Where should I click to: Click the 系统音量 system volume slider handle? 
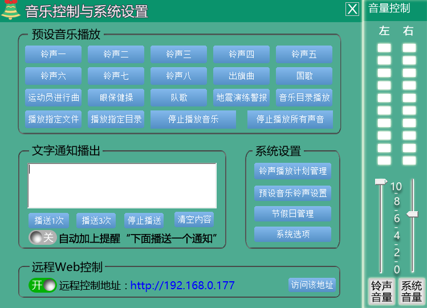412,213
